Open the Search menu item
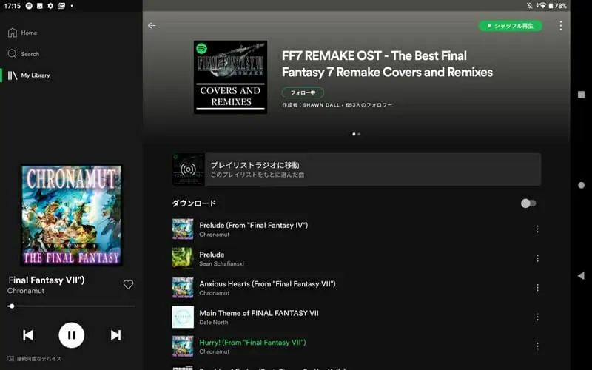The height and width of the screenshot is (370, 592). pos(24,54)
